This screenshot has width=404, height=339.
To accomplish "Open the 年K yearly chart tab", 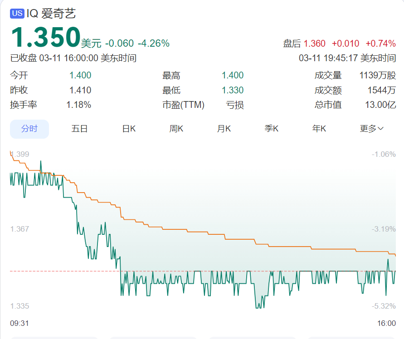I will pos(319,129).
